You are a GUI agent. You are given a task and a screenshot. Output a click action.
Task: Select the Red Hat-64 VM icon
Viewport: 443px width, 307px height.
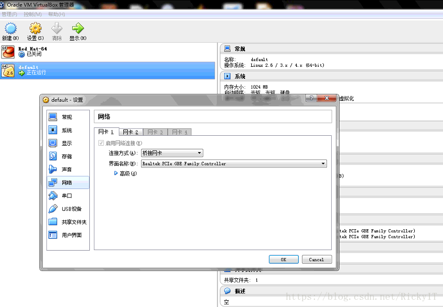[8, 52]
